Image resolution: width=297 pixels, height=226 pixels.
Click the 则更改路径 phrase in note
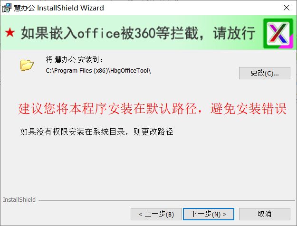pyautogui.click(x=153, y=132)
